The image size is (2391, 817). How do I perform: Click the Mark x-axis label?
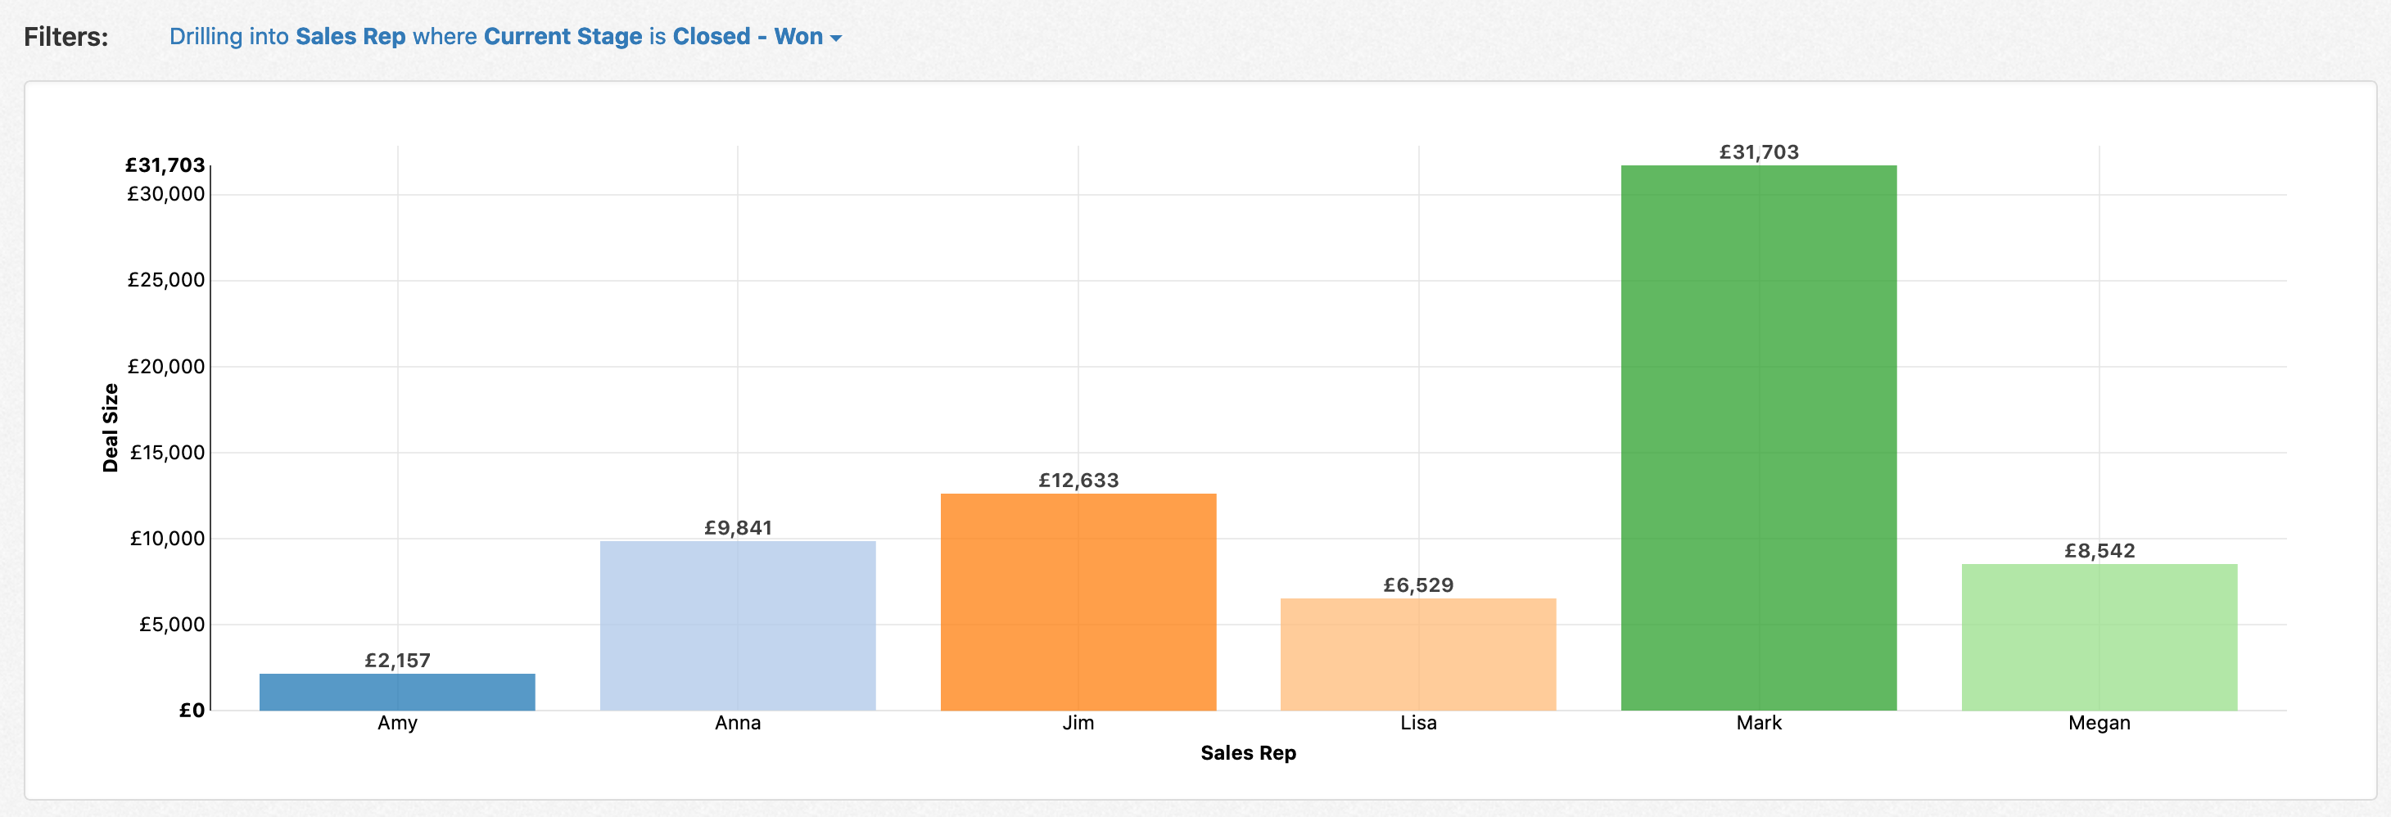1759,722
